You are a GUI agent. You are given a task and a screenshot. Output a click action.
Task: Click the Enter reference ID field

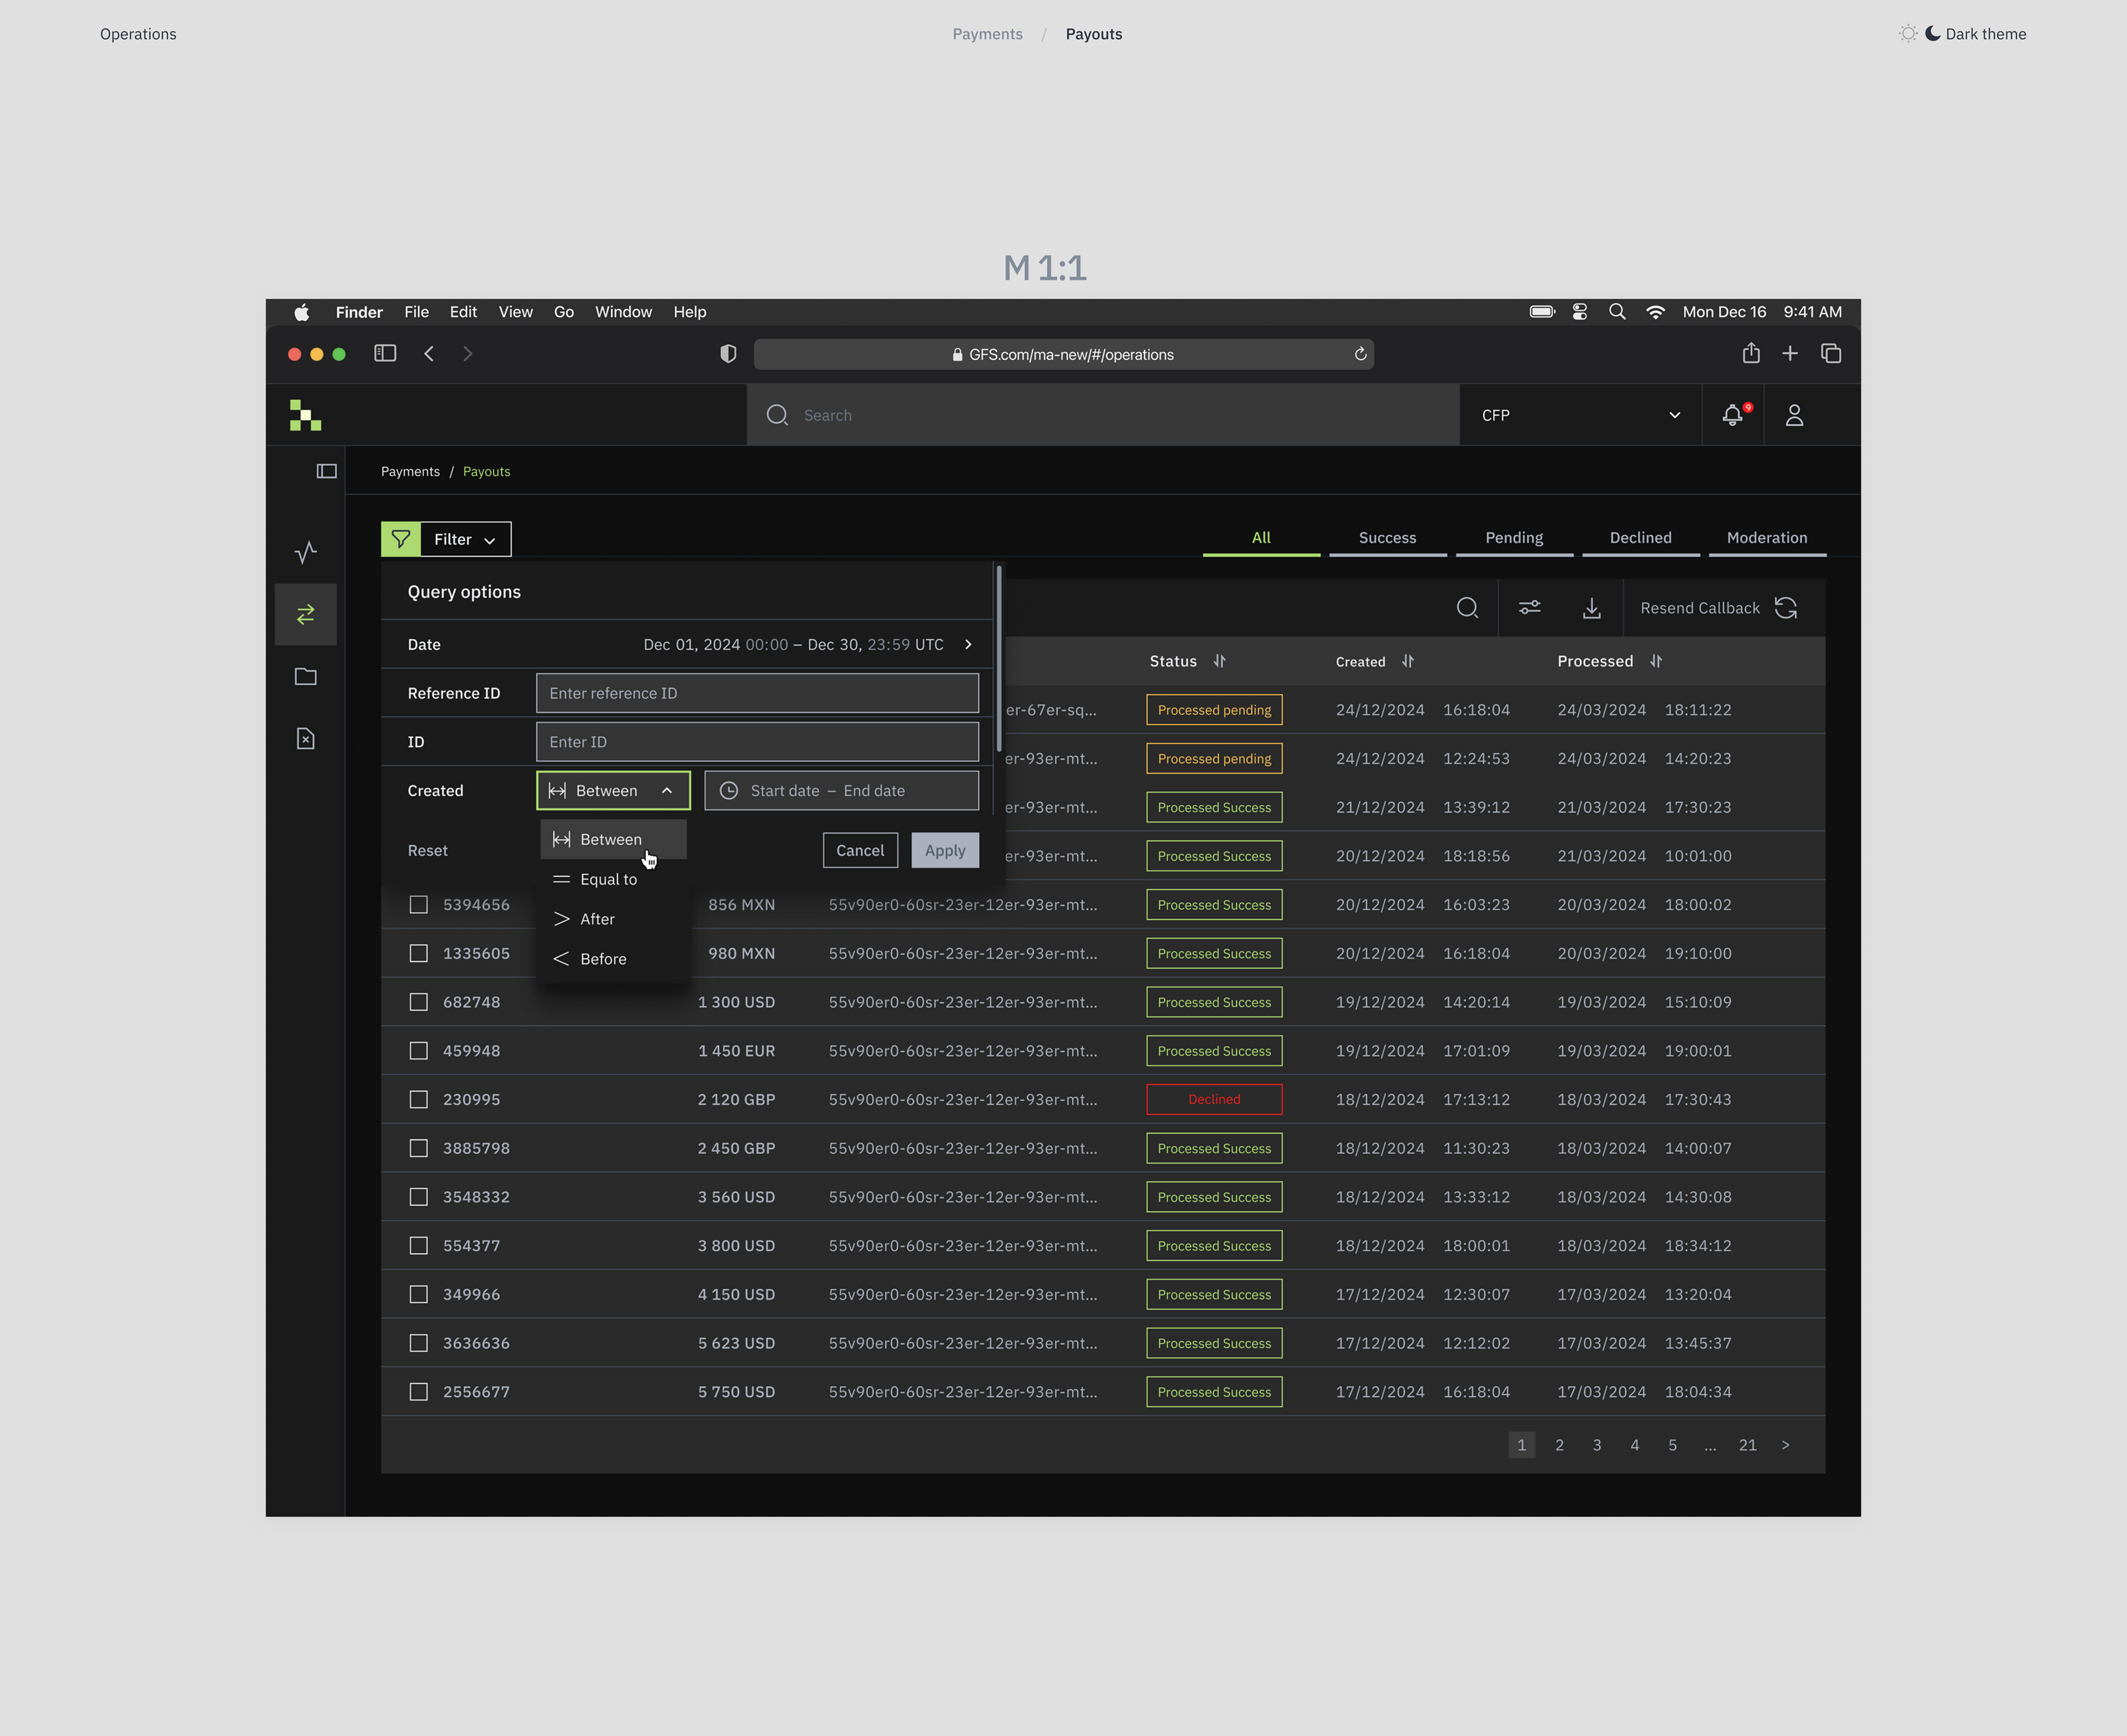pos(757,693)
